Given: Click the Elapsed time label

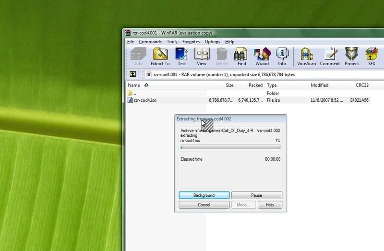Looking at the screenshot, I should point(192,159).
